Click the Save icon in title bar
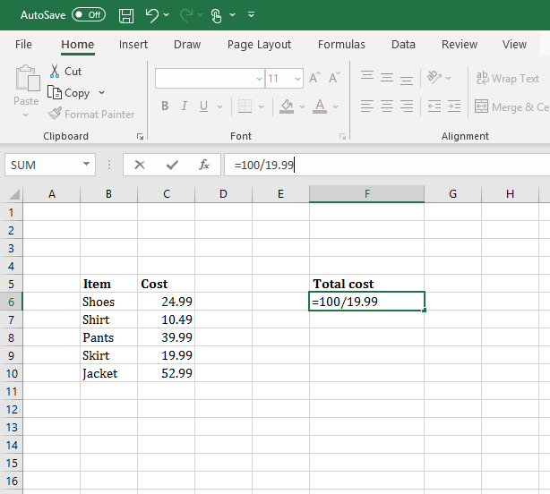Viewport: 550px width, 494px height. click(126, 15)
